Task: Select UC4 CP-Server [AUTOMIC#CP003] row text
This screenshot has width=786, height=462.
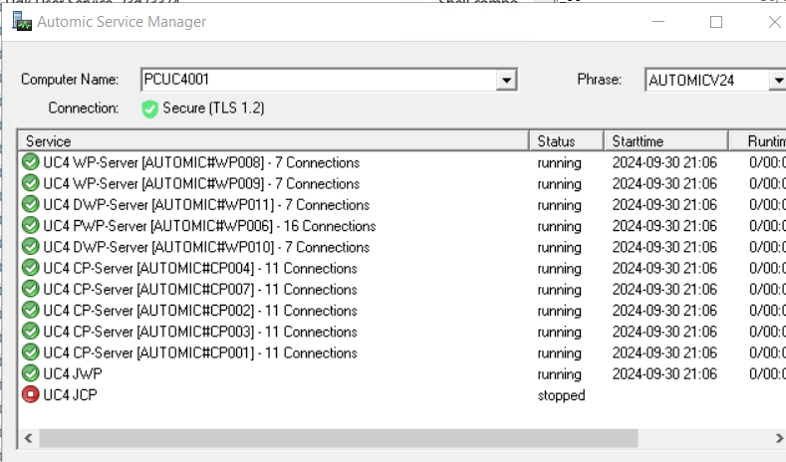Action: click(200, 332)
